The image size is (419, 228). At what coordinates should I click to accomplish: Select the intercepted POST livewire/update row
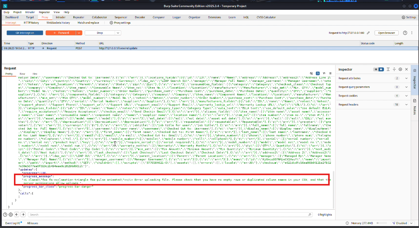tap(210, 48)
